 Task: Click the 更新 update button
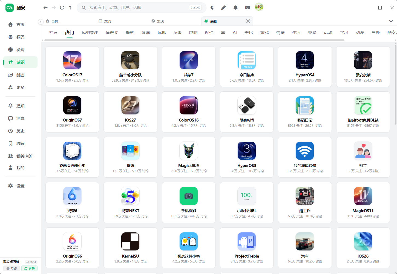(x=29, y=269)
